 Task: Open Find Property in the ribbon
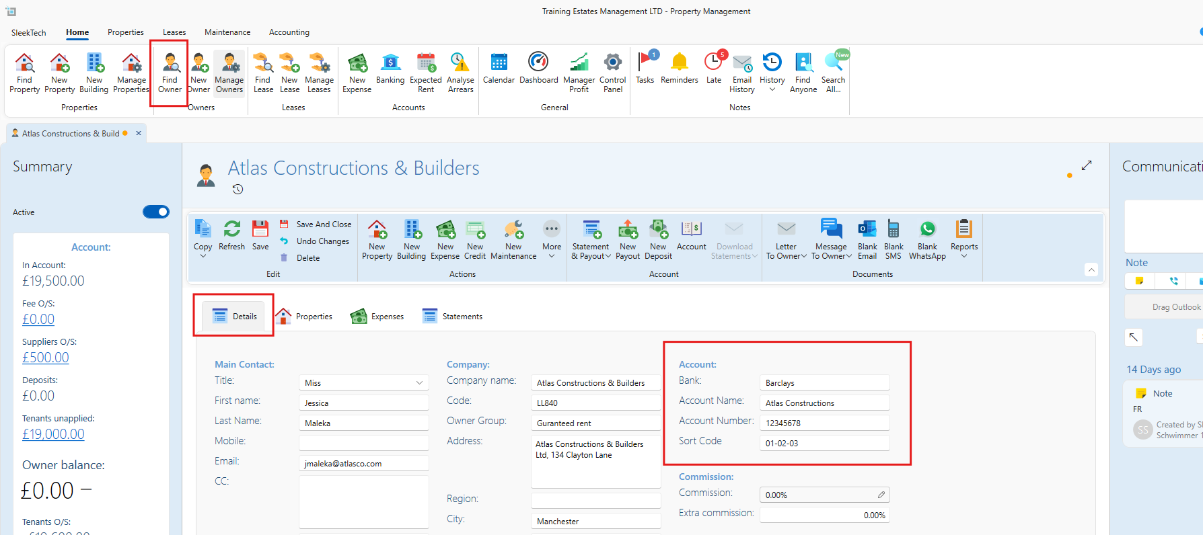click(x=25, y=73)
